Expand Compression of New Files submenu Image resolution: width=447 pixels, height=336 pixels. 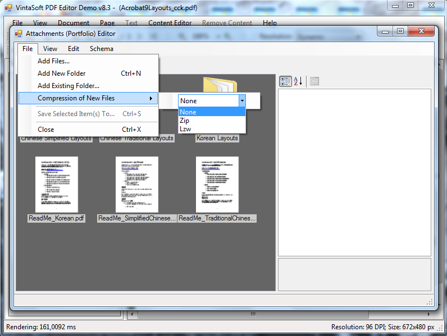(88, 98)
